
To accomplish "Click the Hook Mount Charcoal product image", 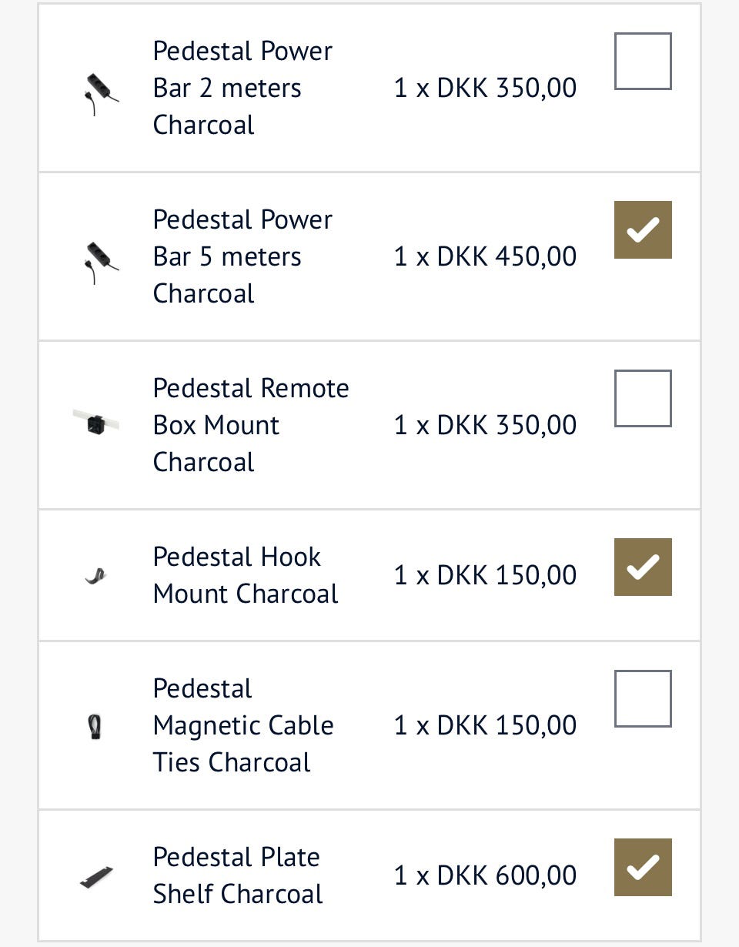I will [95, 575].
